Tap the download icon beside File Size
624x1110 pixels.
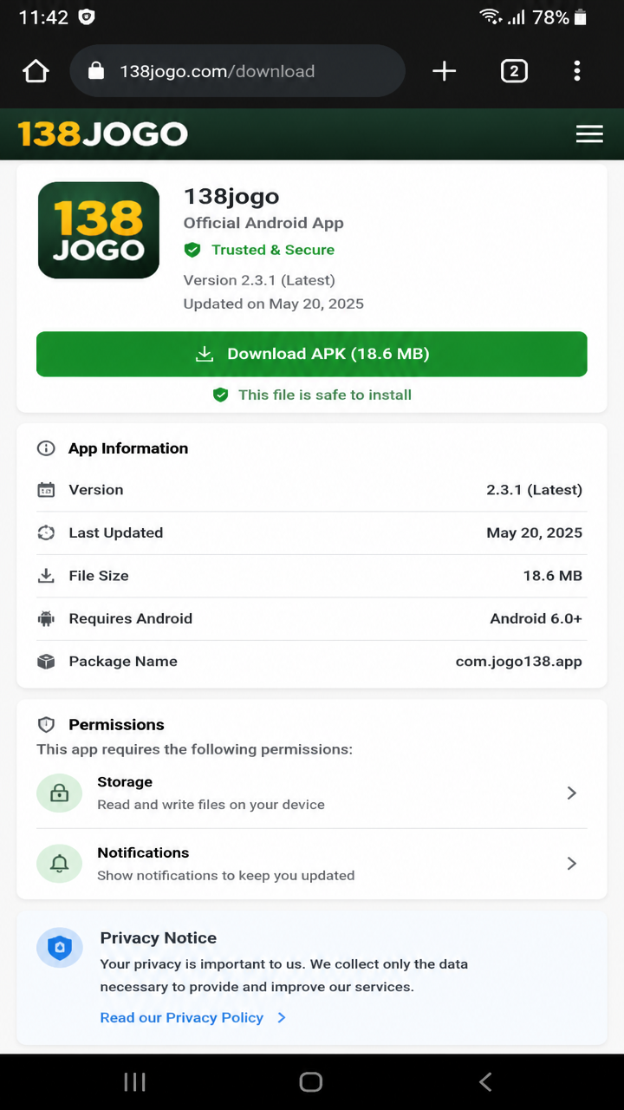click(46, 576)
